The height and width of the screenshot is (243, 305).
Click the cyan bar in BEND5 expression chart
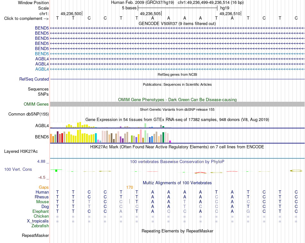coord(96,138)
